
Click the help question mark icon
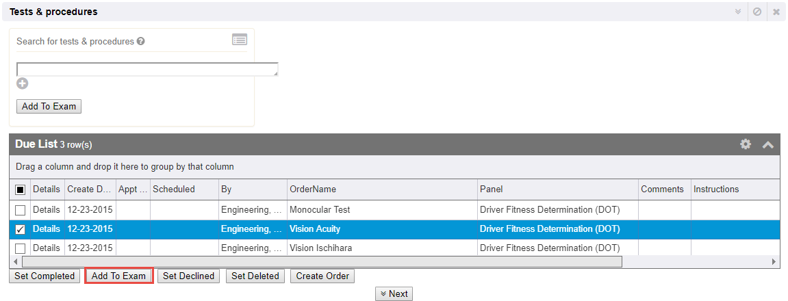point(140,41)
